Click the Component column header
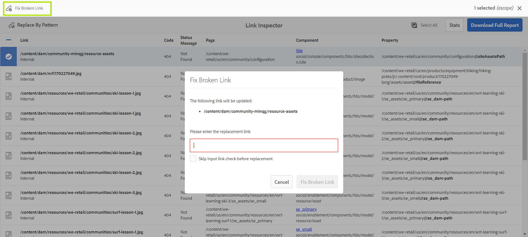Viewport: 528px width, 237px height. (x=307, y=40)
